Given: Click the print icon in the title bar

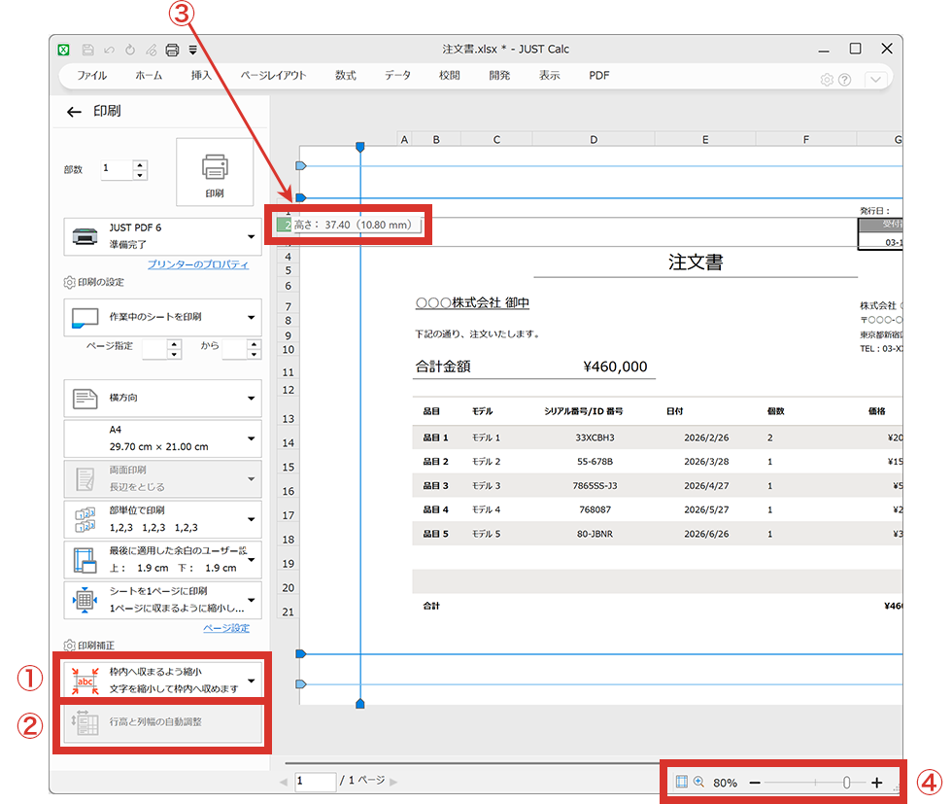Looking at the screenshot, I should click(173, 50).
